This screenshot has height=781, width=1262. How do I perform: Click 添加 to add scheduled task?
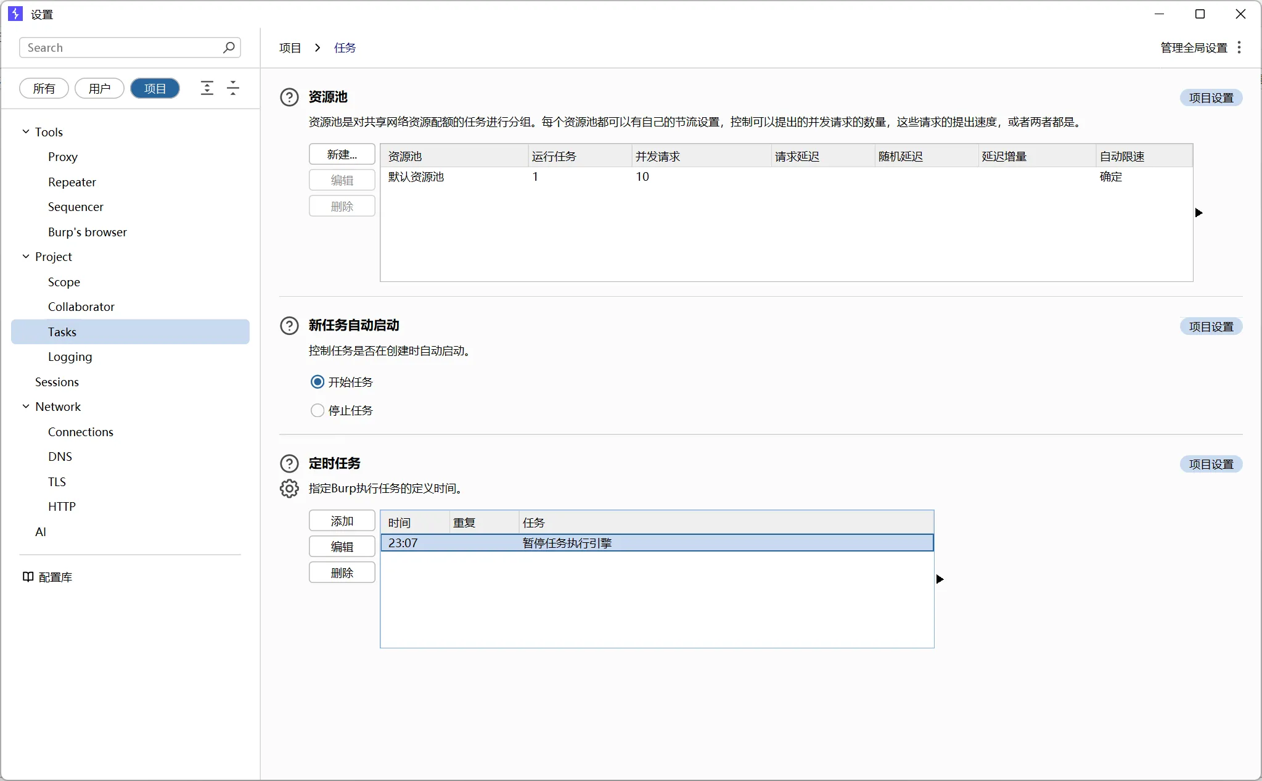tap(342, 521)
